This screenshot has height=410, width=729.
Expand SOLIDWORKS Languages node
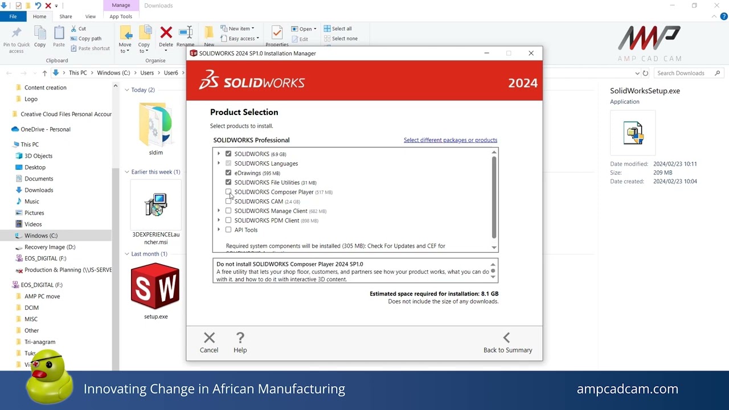tap(219, 163)
